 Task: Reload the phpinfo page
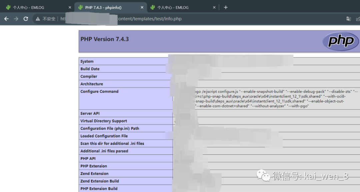26,19
